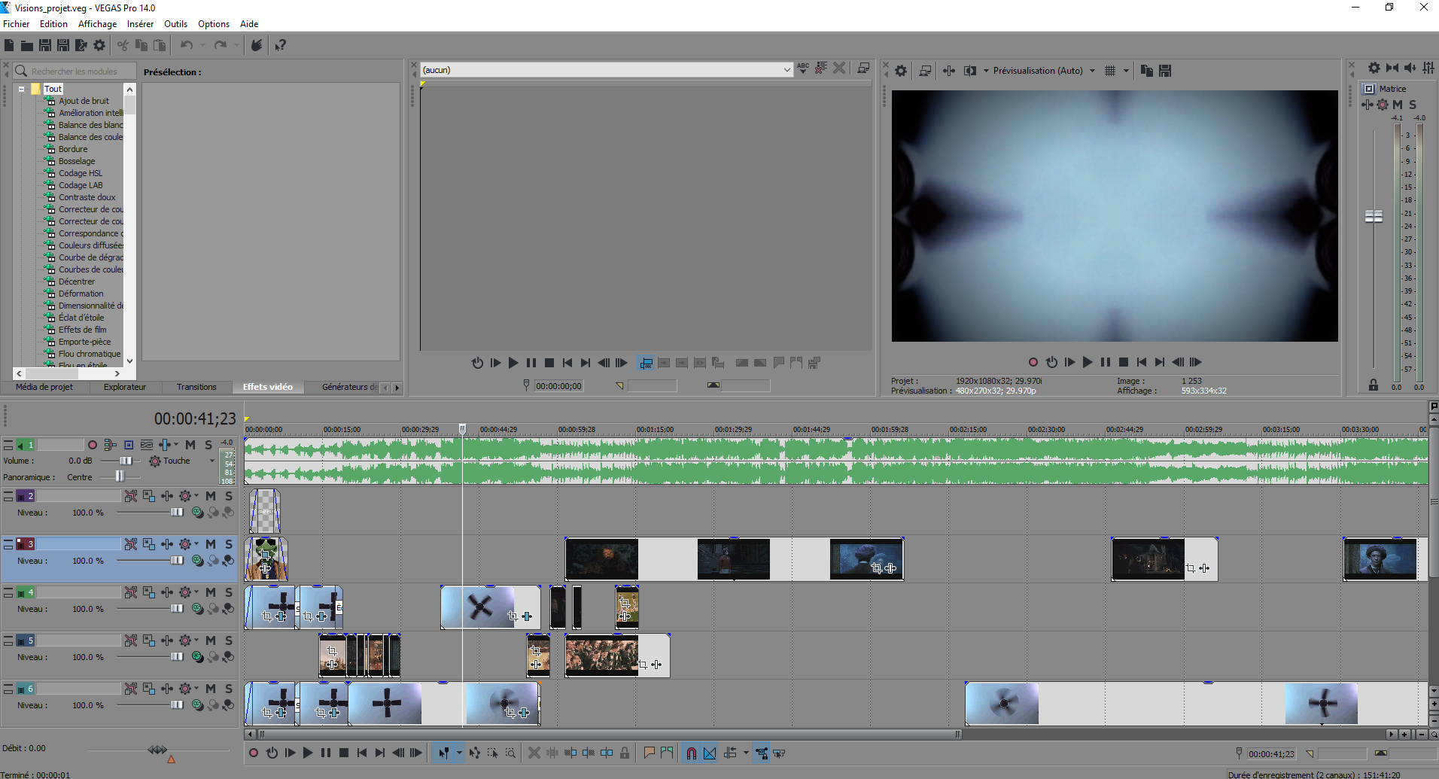This screenshot has width=1439, height=779.
Task: Toggle snapping magnet on timeline toolbar
Action: click(691, 753)
